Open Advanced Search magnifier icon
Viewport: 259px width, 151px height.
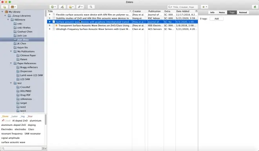pos(91,7)
